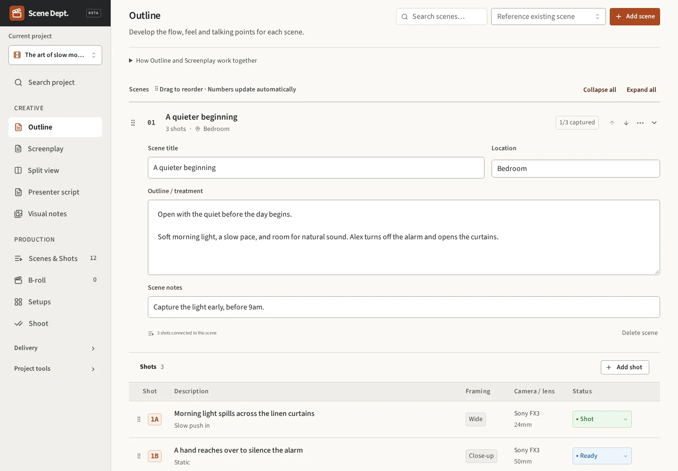The width and height of the screenshot is (678, 471).
Task: Go to the Outline page
Action: [x=55, y=127]
